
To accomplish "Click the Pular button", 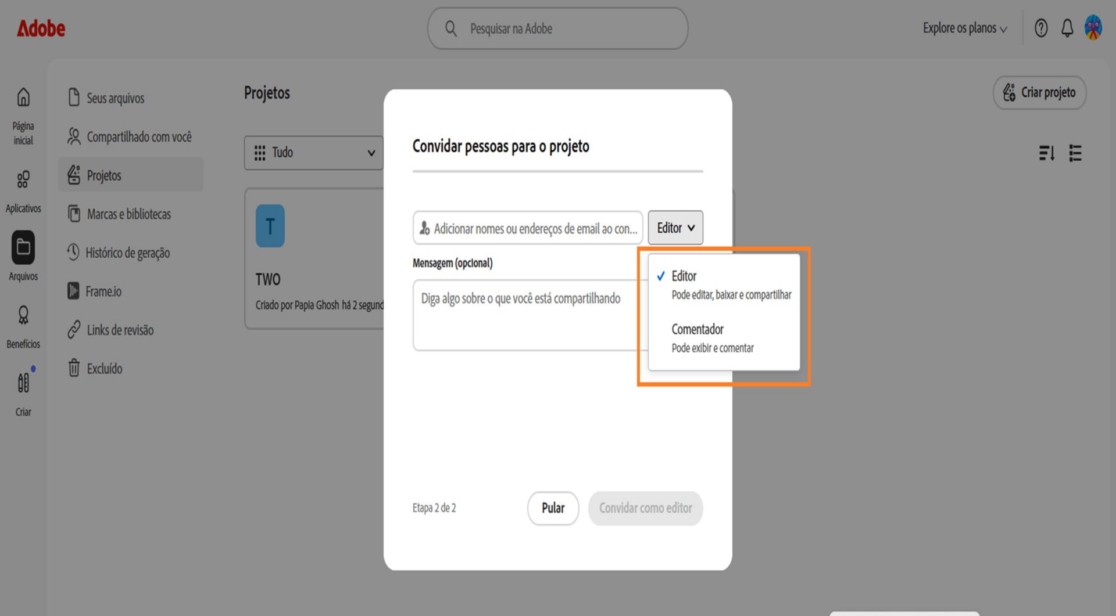I will [553, 508].
